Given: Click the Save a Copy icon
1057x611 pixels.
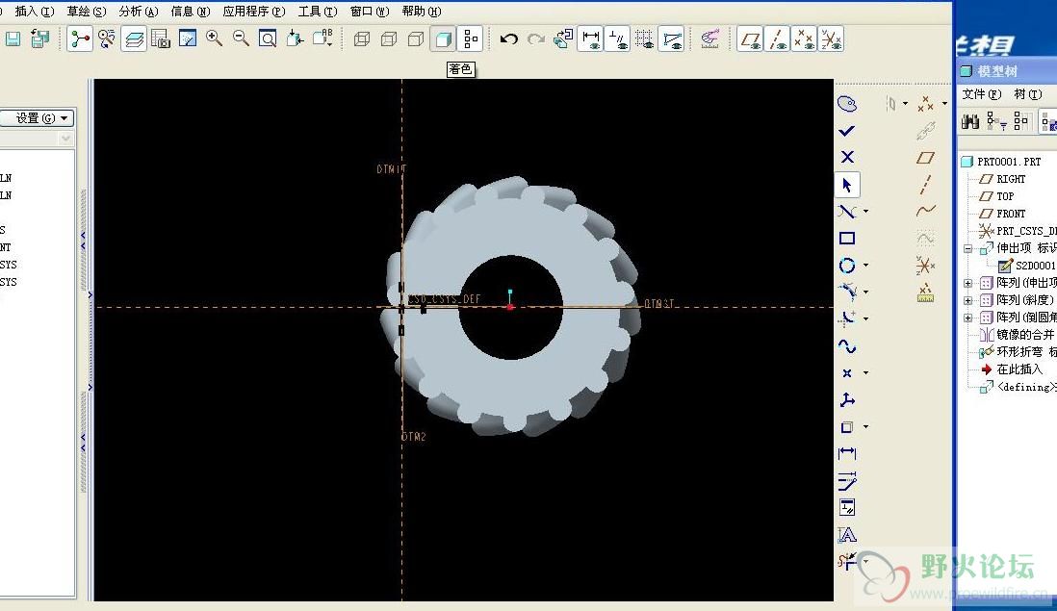Looking at the screenshot, I should 40,39.
